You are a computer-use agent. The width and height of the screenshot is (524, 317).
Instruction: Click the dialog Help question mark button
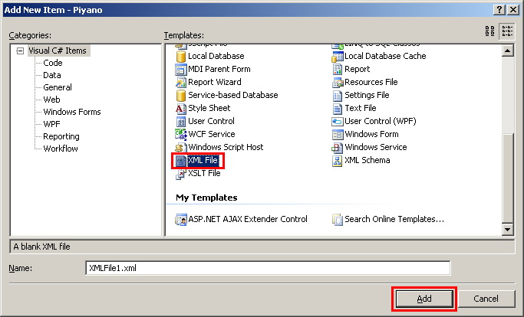tap(499, 8)
